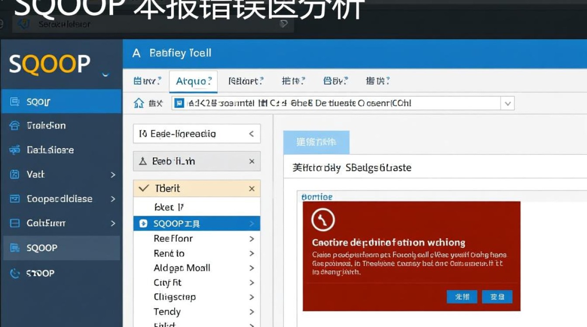The image size is (587, 327).
Task: Close the Beab Ti_rh filter row
Action: tap(252, 161)
